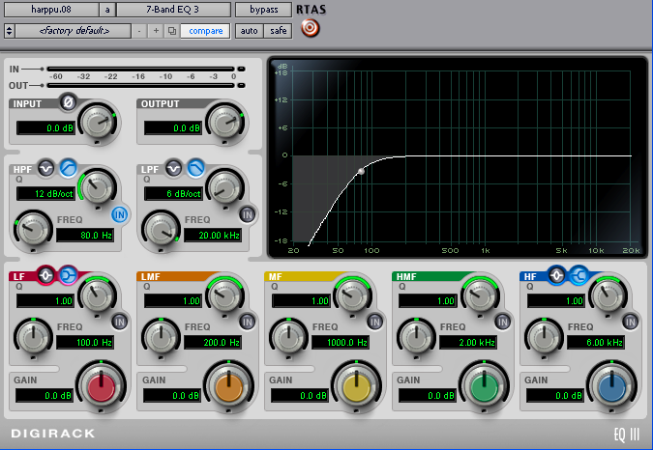Click the safe automation button
Viewport: 653px width, 450px height.
(279, 31)
